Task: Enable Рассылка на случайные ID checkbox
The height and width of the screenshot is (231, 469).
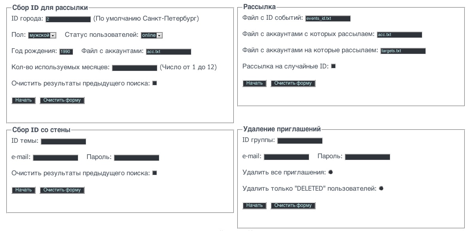Action: click(333, 66)
